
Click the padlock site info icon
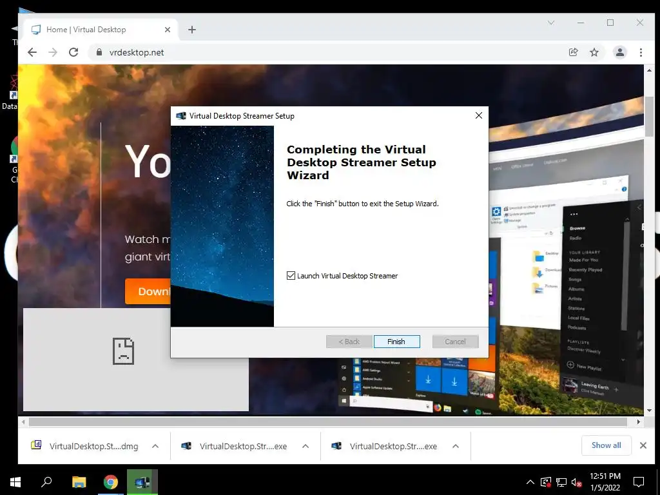[x=99, y=52]
